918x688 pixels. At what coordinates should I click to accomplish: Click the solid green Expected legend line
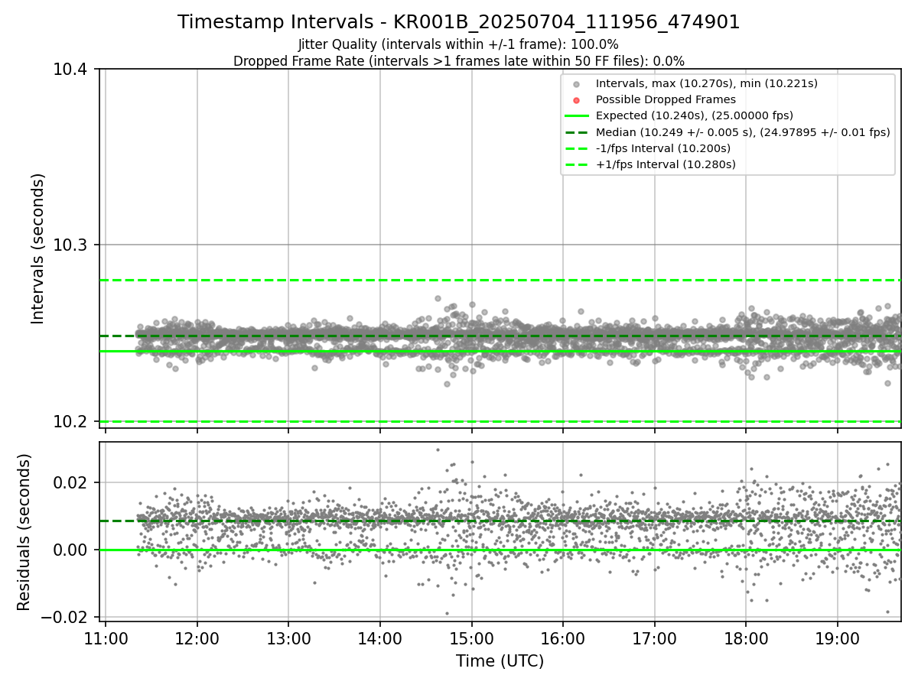[577, 116]
